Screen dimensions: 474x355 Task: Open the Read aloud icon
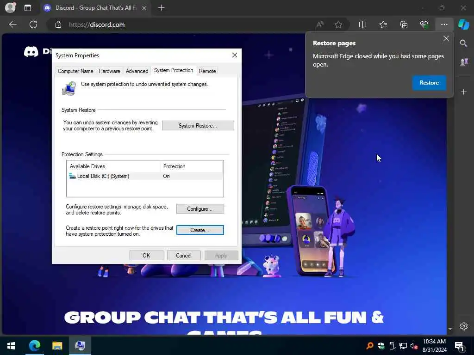click(319, 24)
